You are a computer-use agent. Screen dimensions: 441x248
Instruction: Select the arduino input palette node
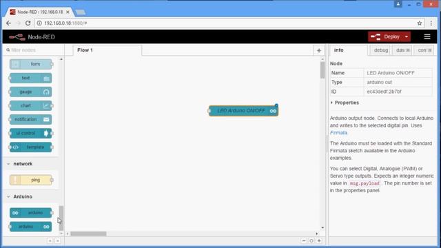(30, 213)
